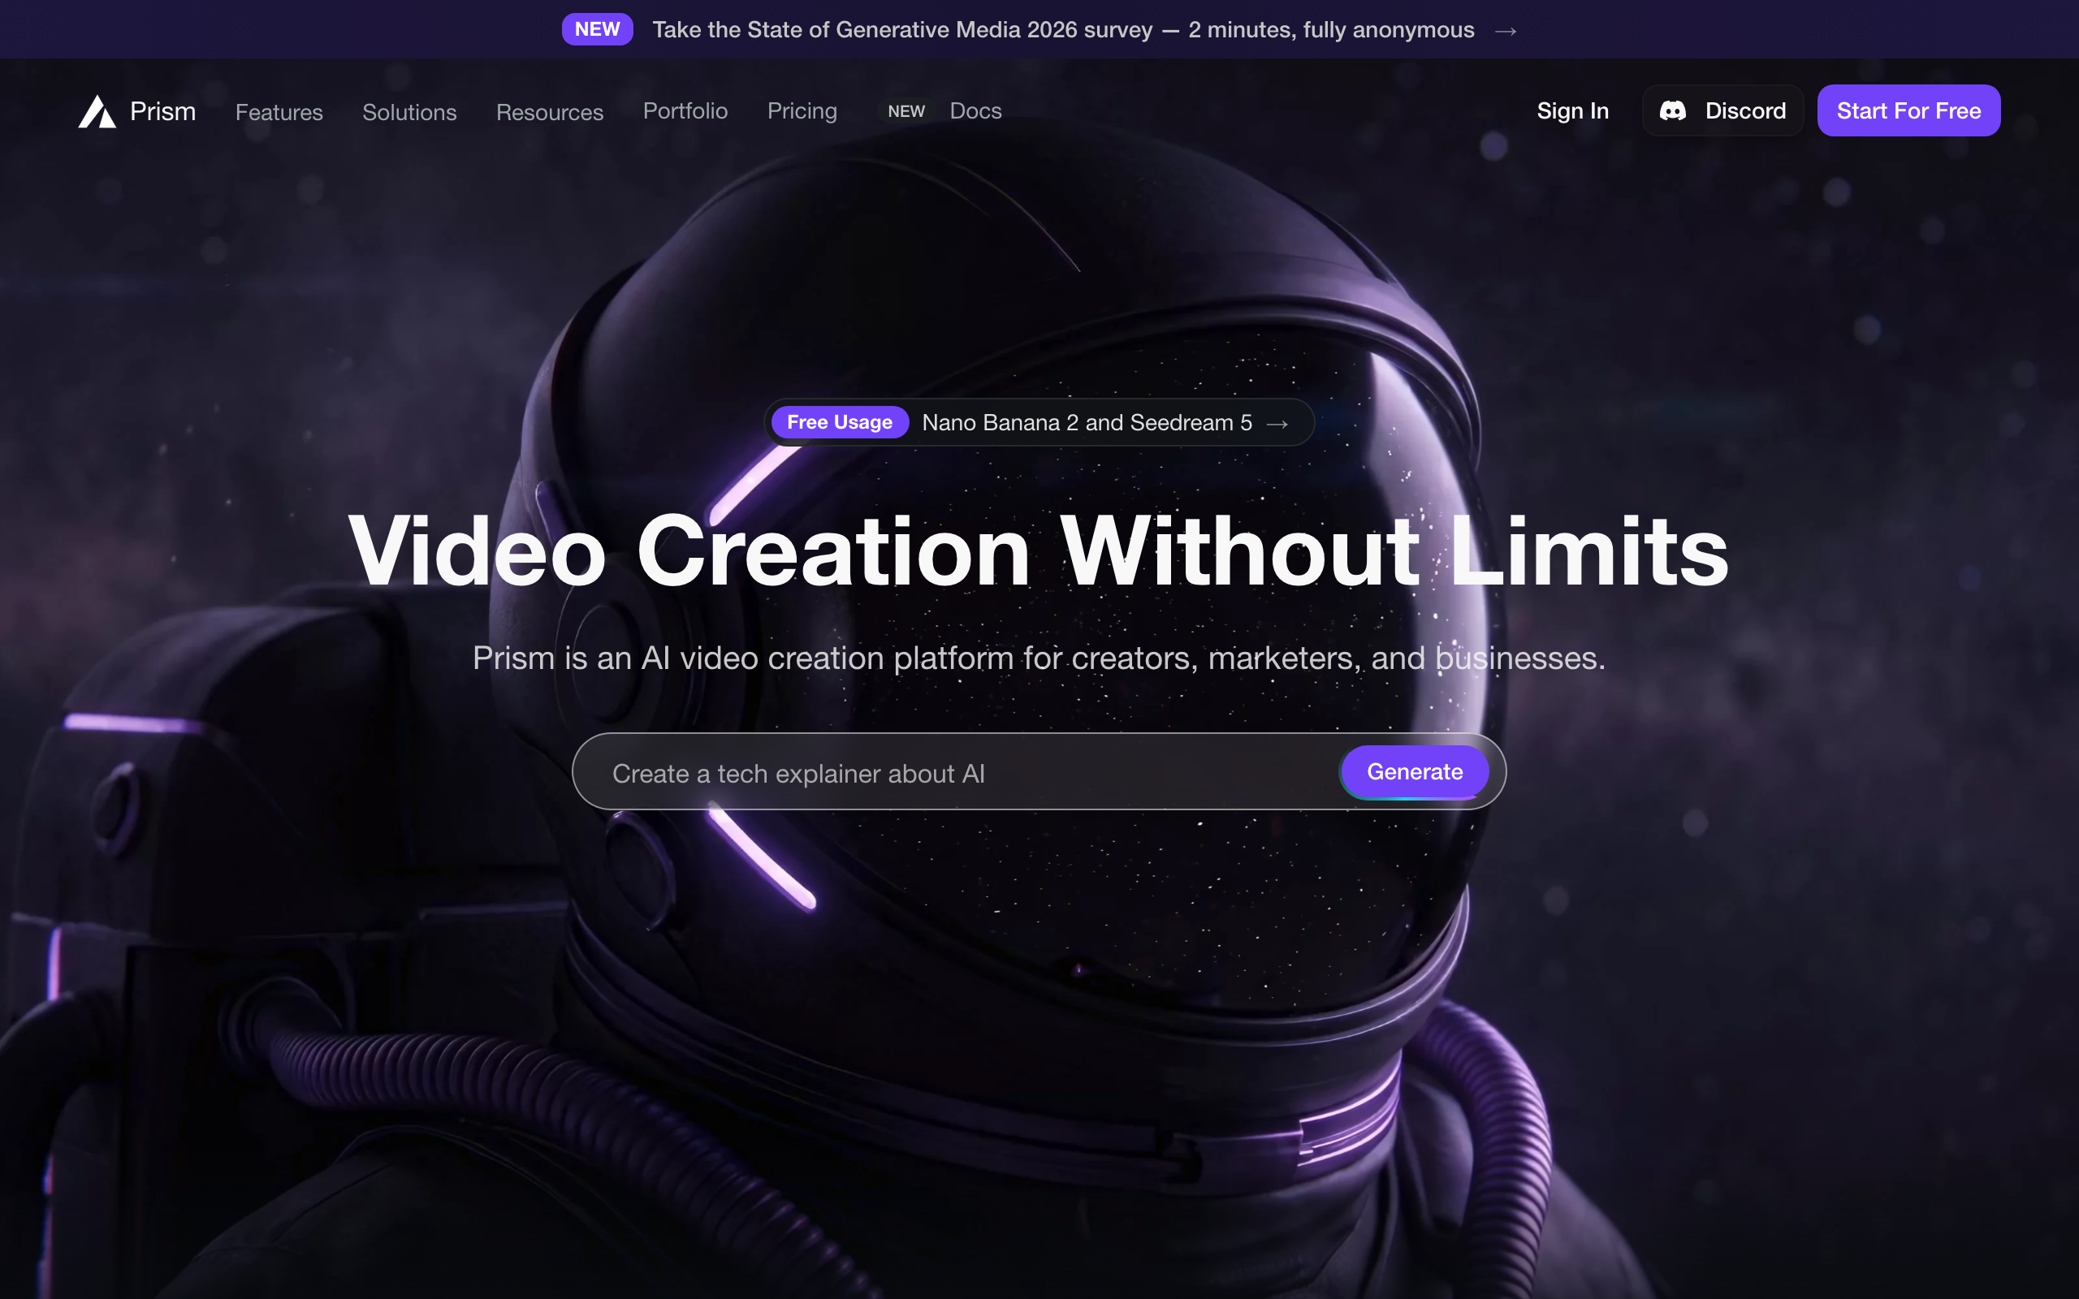
Task: Go to the Portfolio page
Action: [x=685, y=111]
